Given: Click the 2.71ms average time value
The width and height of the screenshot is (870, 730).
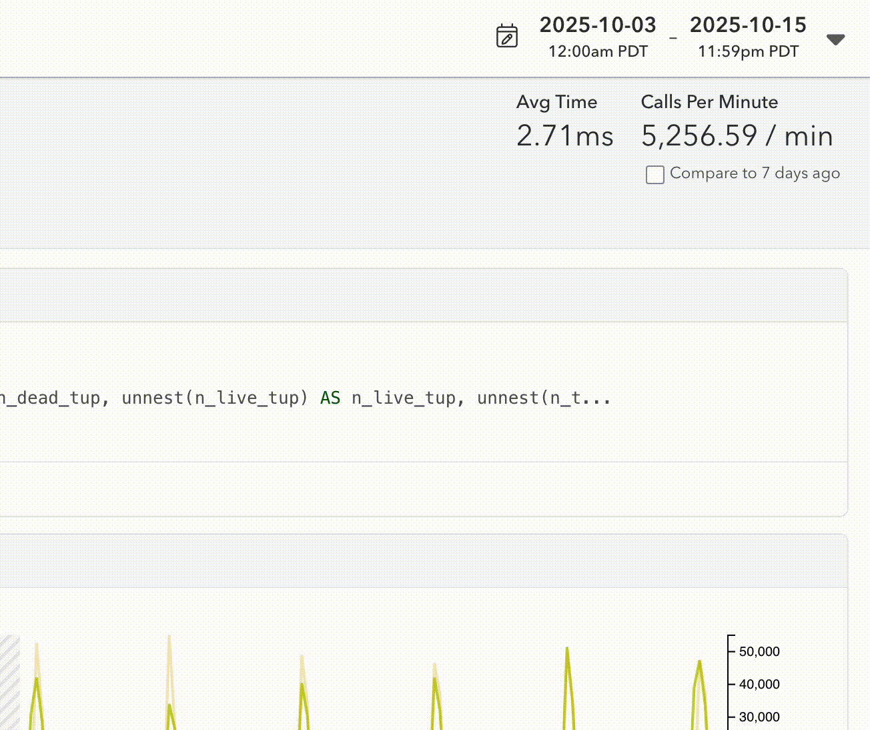Looking at the screenshot, I should (564, 136).
